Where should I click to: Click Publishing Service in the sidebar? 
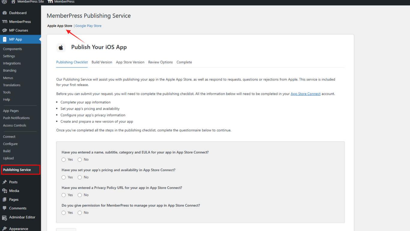[17, 170]
